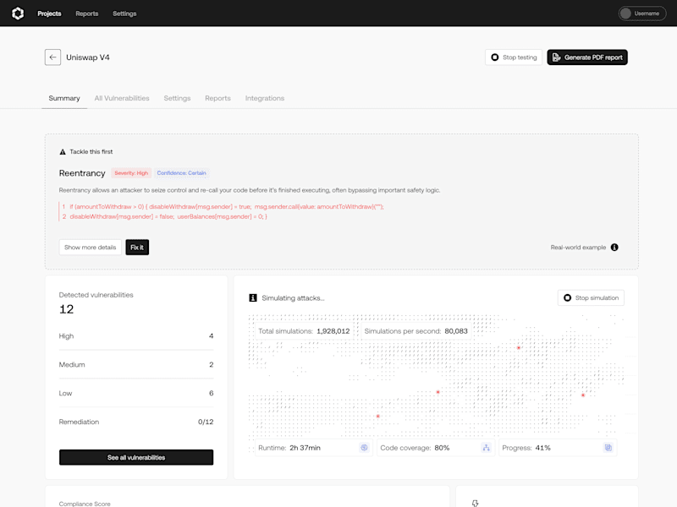Click the Uniswap V4 project title
Viewport: 677px width, 507px height.
(88, 57)
